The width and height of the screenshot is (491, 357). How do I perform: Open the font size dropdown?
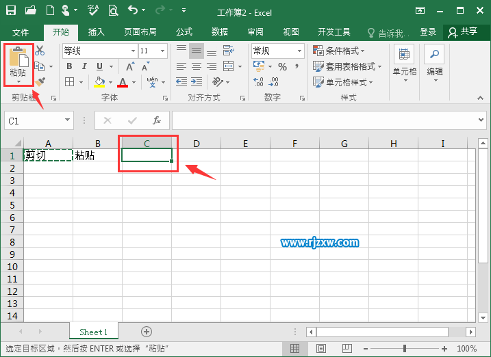(x=162, y=51)
